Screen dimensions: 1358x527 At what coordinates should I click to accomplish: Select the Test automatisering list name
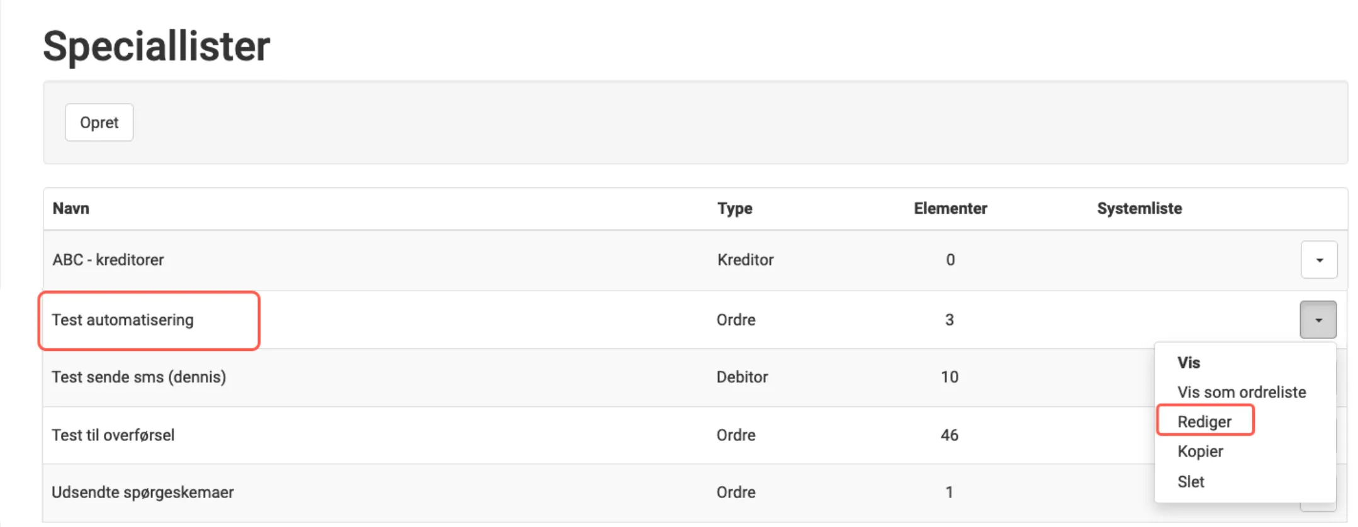(123, 319)
